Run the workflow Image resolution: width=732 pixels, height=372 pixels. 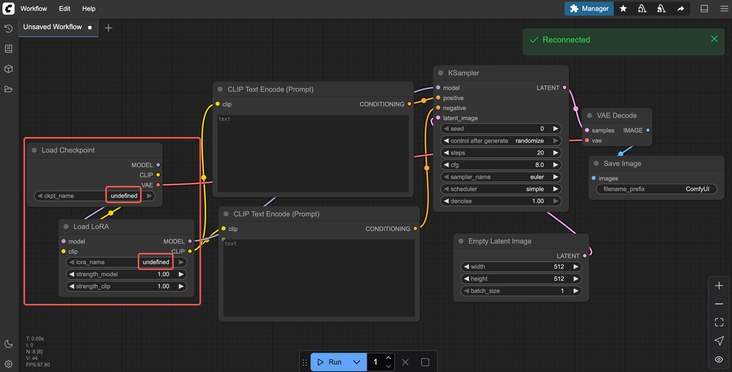tap(329, 362)
